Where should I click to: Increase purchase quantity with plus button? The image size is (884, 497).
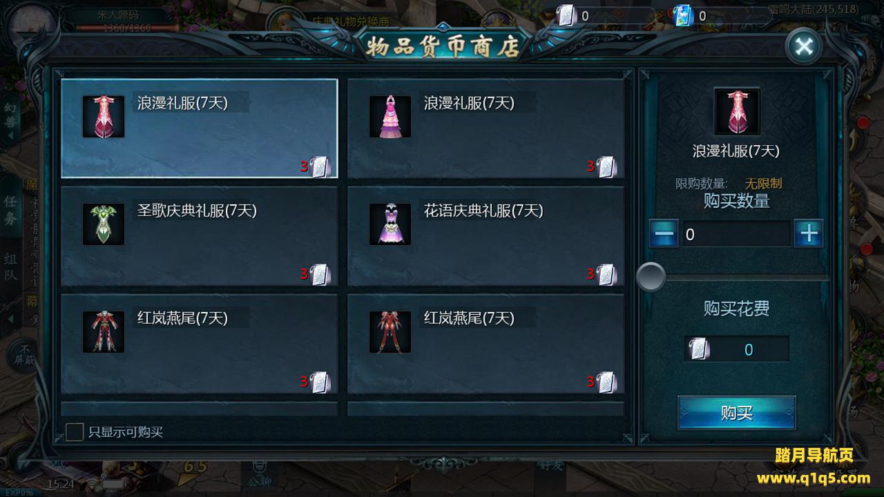(809, 235)
